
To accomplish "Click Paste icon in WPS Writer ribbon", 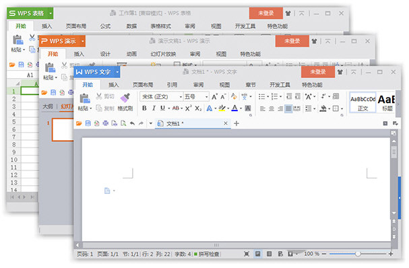I will pyautogui.click(x=85, y=98).
